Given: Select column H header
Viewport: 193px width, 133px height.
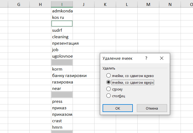Looking at the screenshot, I should tap(40, 4).
